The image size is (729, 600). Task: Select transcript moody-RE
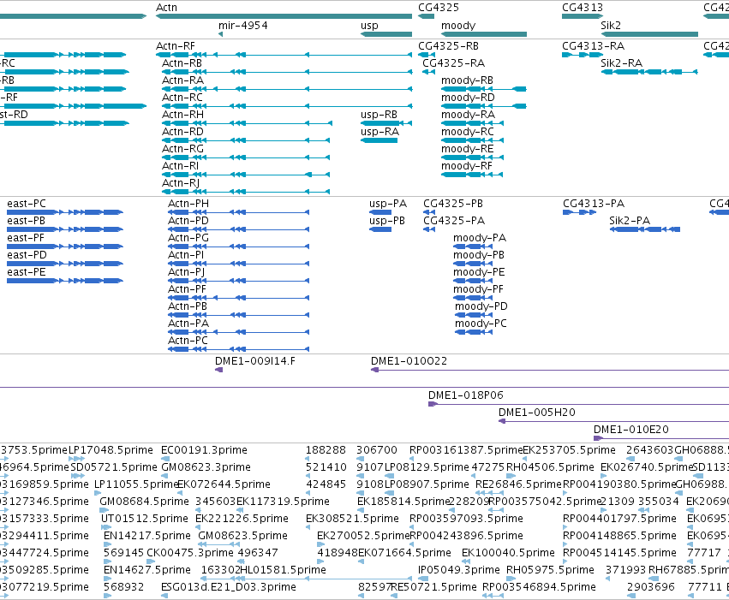click(x=467, y=149)
